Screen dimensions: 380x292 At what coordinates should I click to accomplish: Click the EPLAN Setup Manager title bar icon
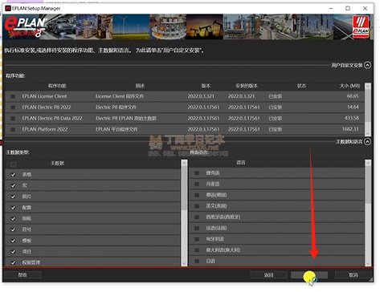[x=8, y=8]
